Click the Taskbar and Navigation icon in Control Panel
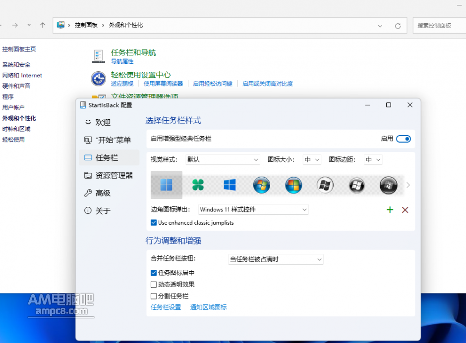The height and width of the screenshot is (343, 466). [98, 56]
